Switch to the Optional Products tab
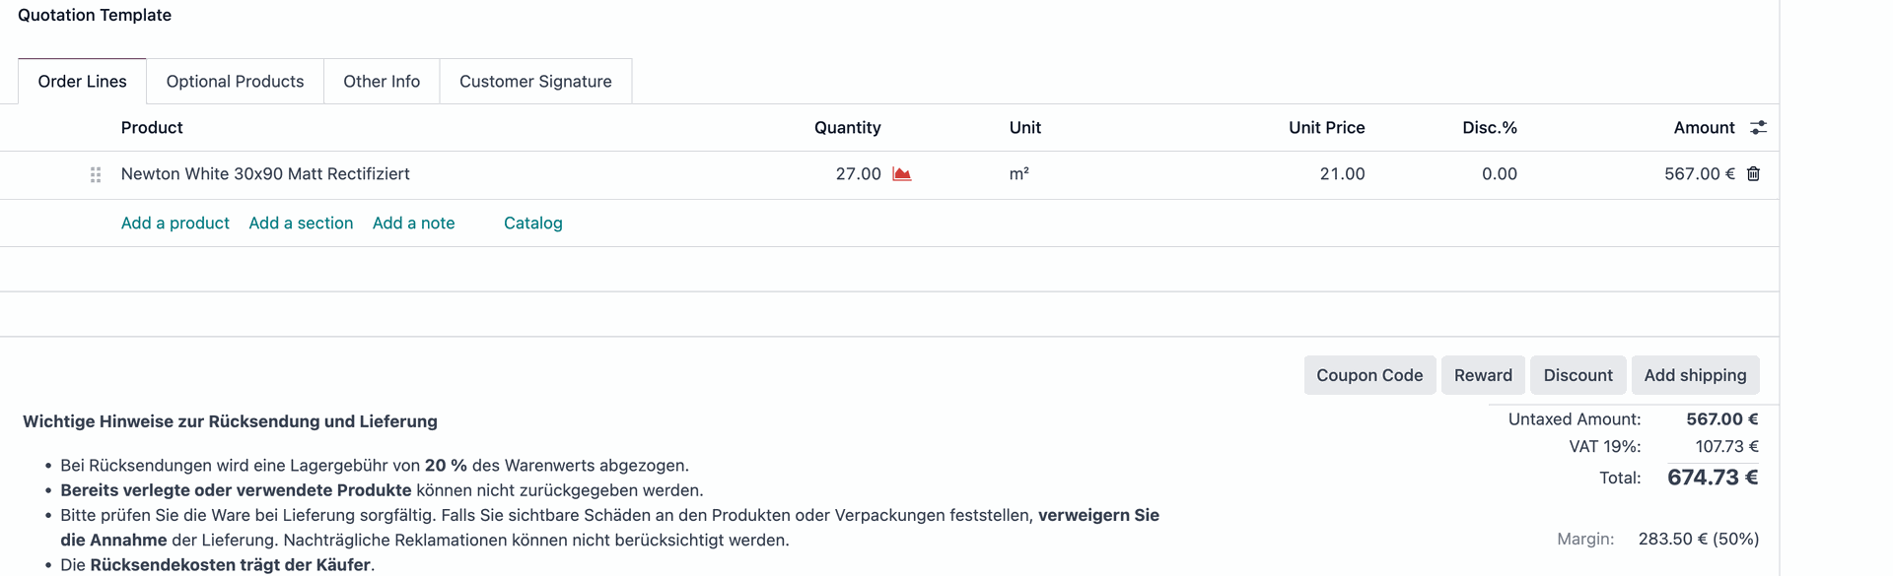Screen dimensions: 1893x576 pyautogui.click(x=235, y=82)
